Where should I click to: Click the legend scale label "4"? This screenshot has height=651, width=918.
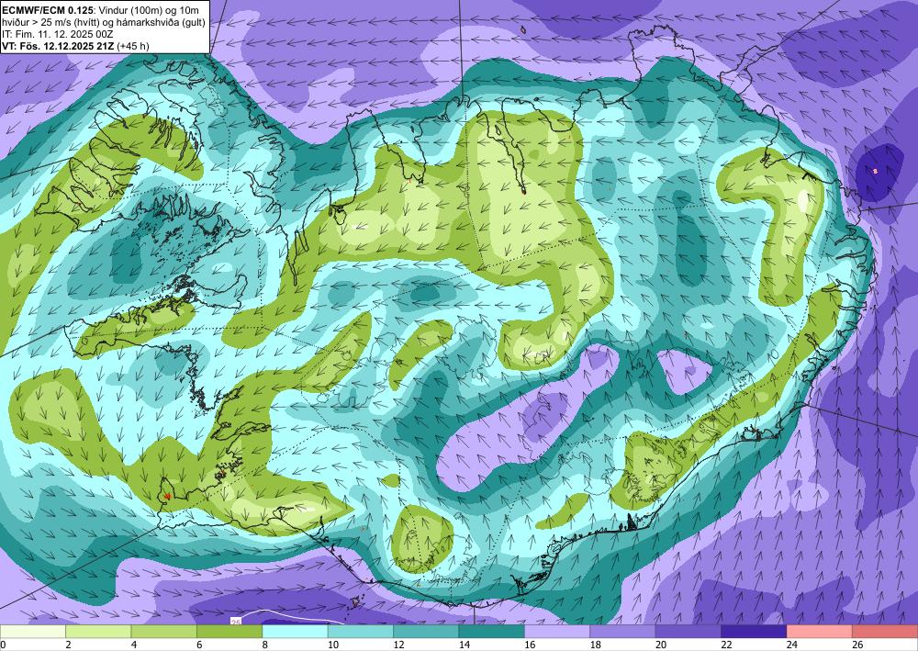click(134, 645)
